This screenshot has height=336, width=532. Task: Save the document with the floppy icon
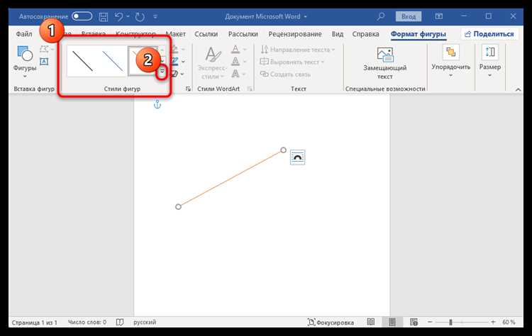tap(103, 16)
